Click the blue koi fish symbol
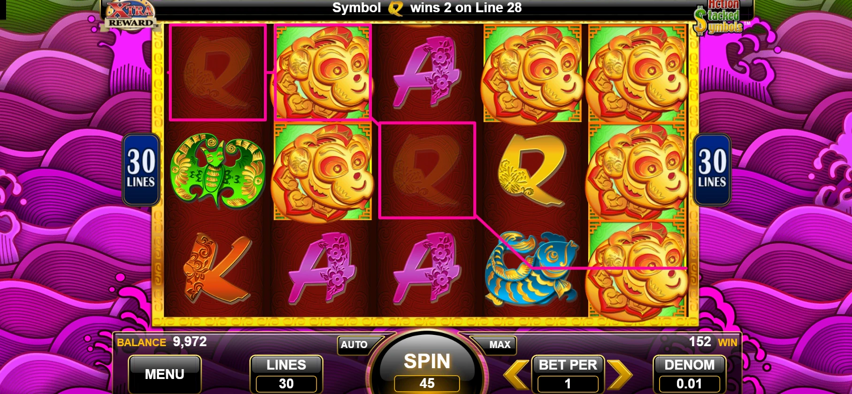Image resolution: width=852 pixels, height=394 pixels. (531, 268)
